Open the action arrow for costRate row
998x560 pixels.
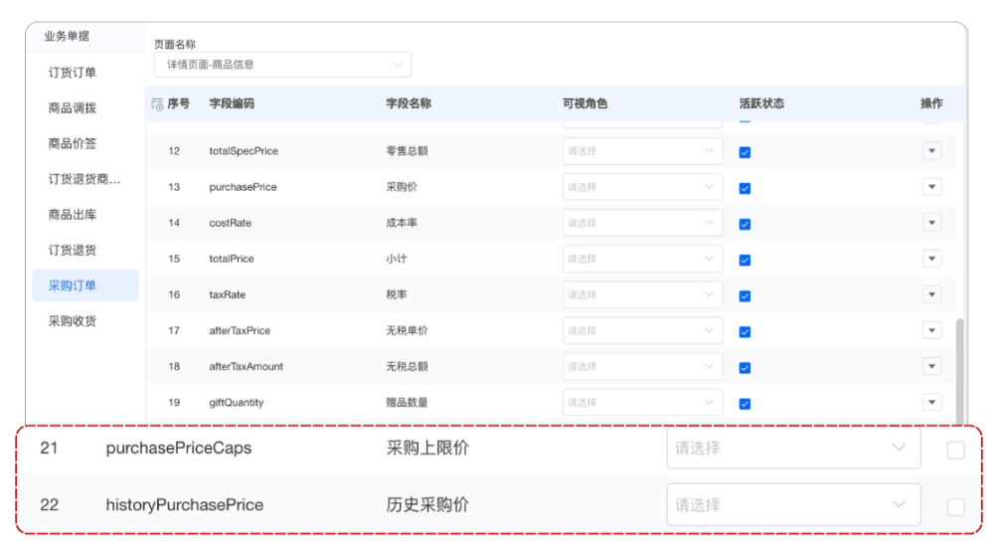931,223
